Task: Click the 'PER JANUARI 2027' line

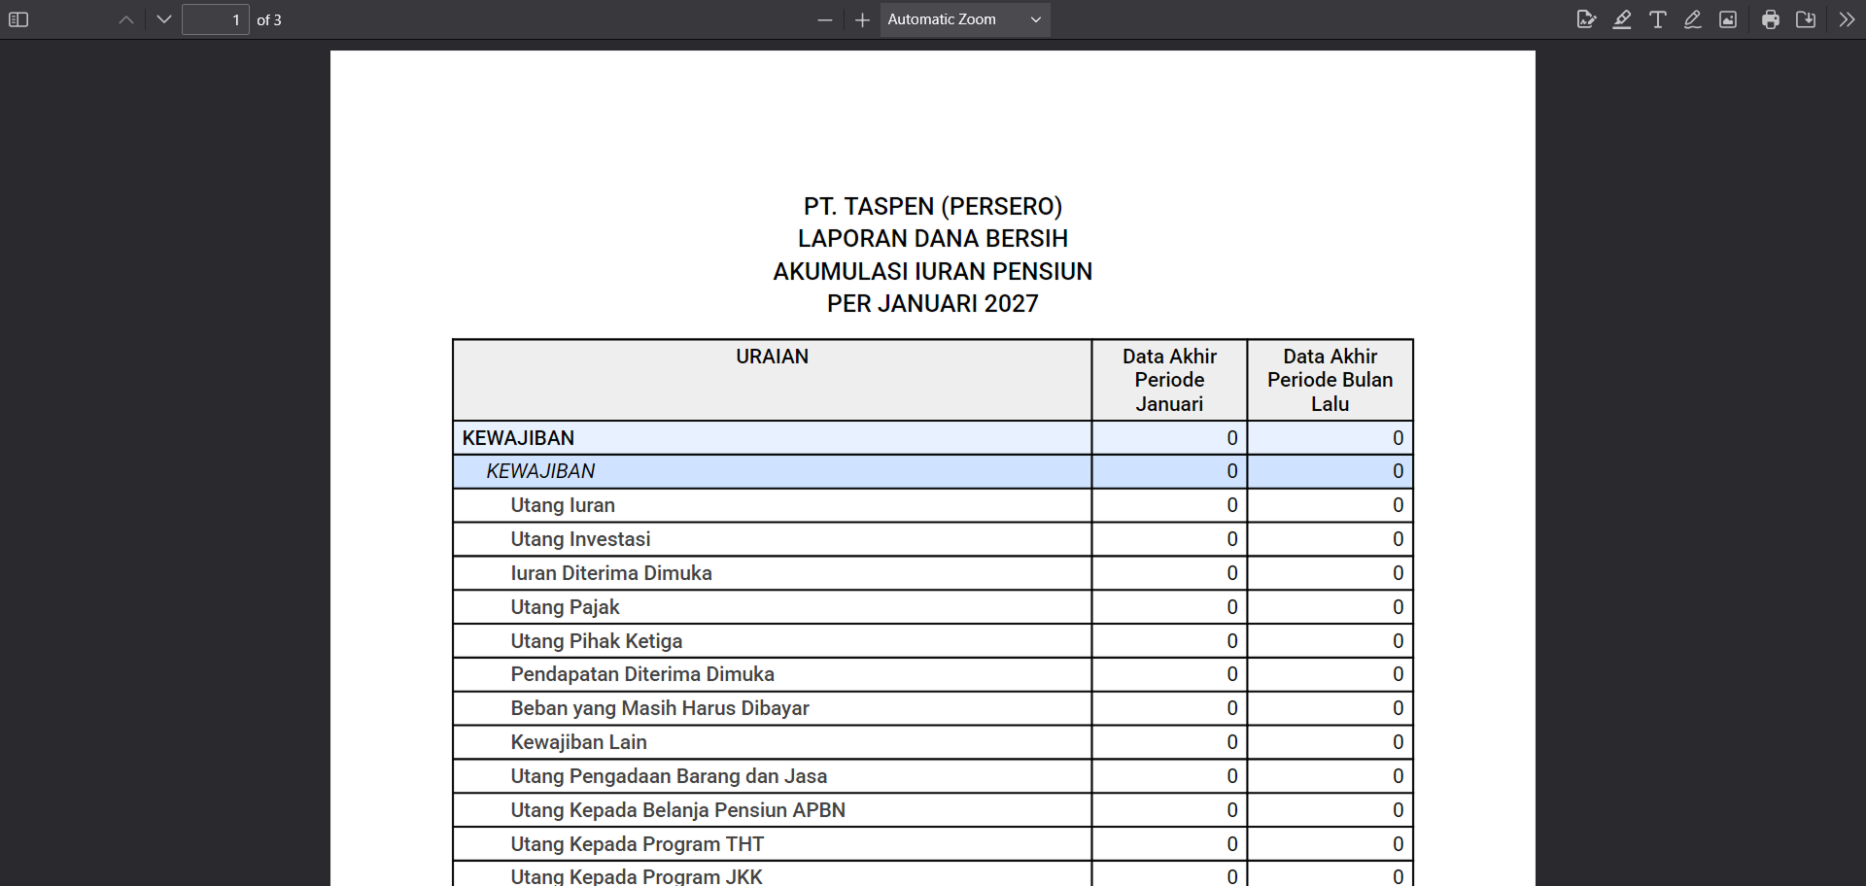Action: tap(933, 304)
